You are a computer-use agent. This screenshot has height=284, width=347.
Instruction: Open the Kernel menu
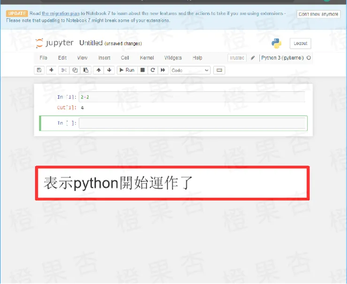point(147,58)
